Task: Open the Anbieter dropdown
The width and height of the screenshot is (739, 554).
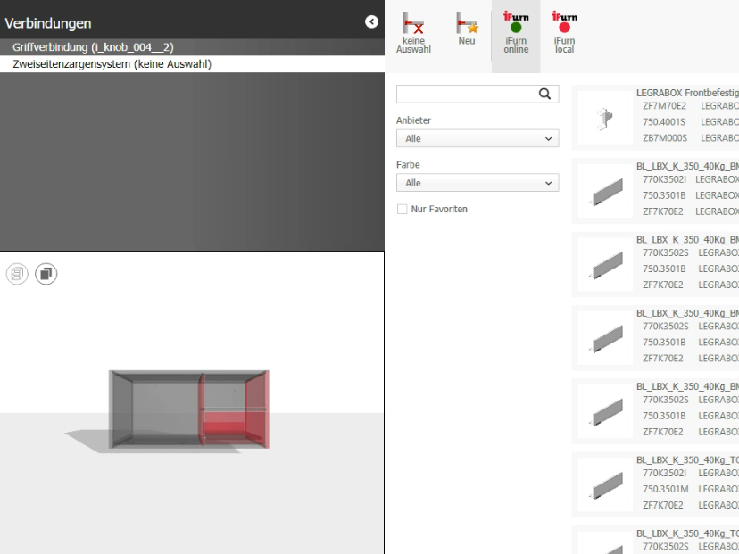Action: (x=477, y=138)
